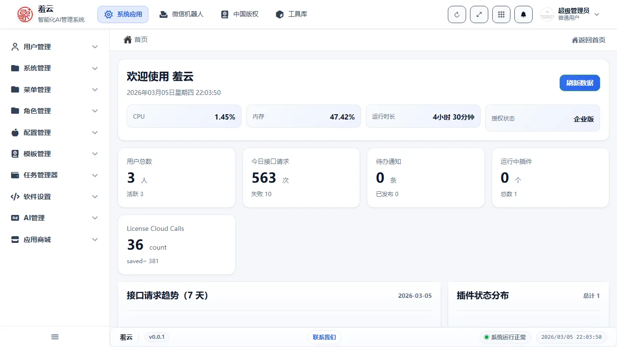Click the refresh icon in top bar
This screenshot has width=617, height=347.
(x=457, y=14)
